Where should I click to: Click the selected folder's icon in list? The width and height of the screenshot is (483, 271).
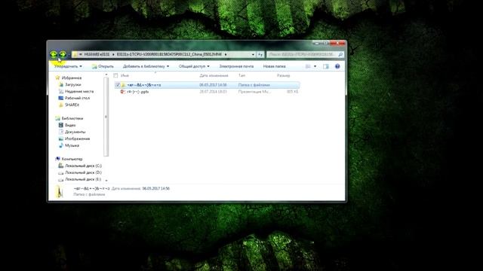pyautogui.click(x=124, y=85)
